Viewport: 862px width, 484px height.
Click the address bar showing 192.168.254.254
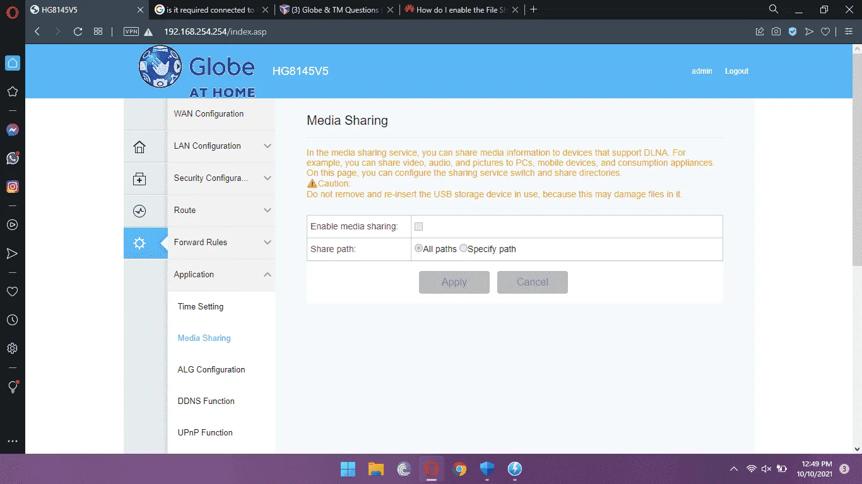(x=215, y=32)
